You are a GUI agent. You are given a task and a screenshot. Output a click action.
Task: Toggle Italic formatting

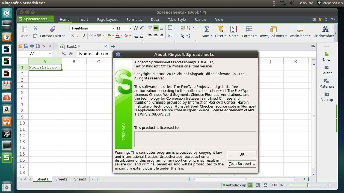coord(78,36)
